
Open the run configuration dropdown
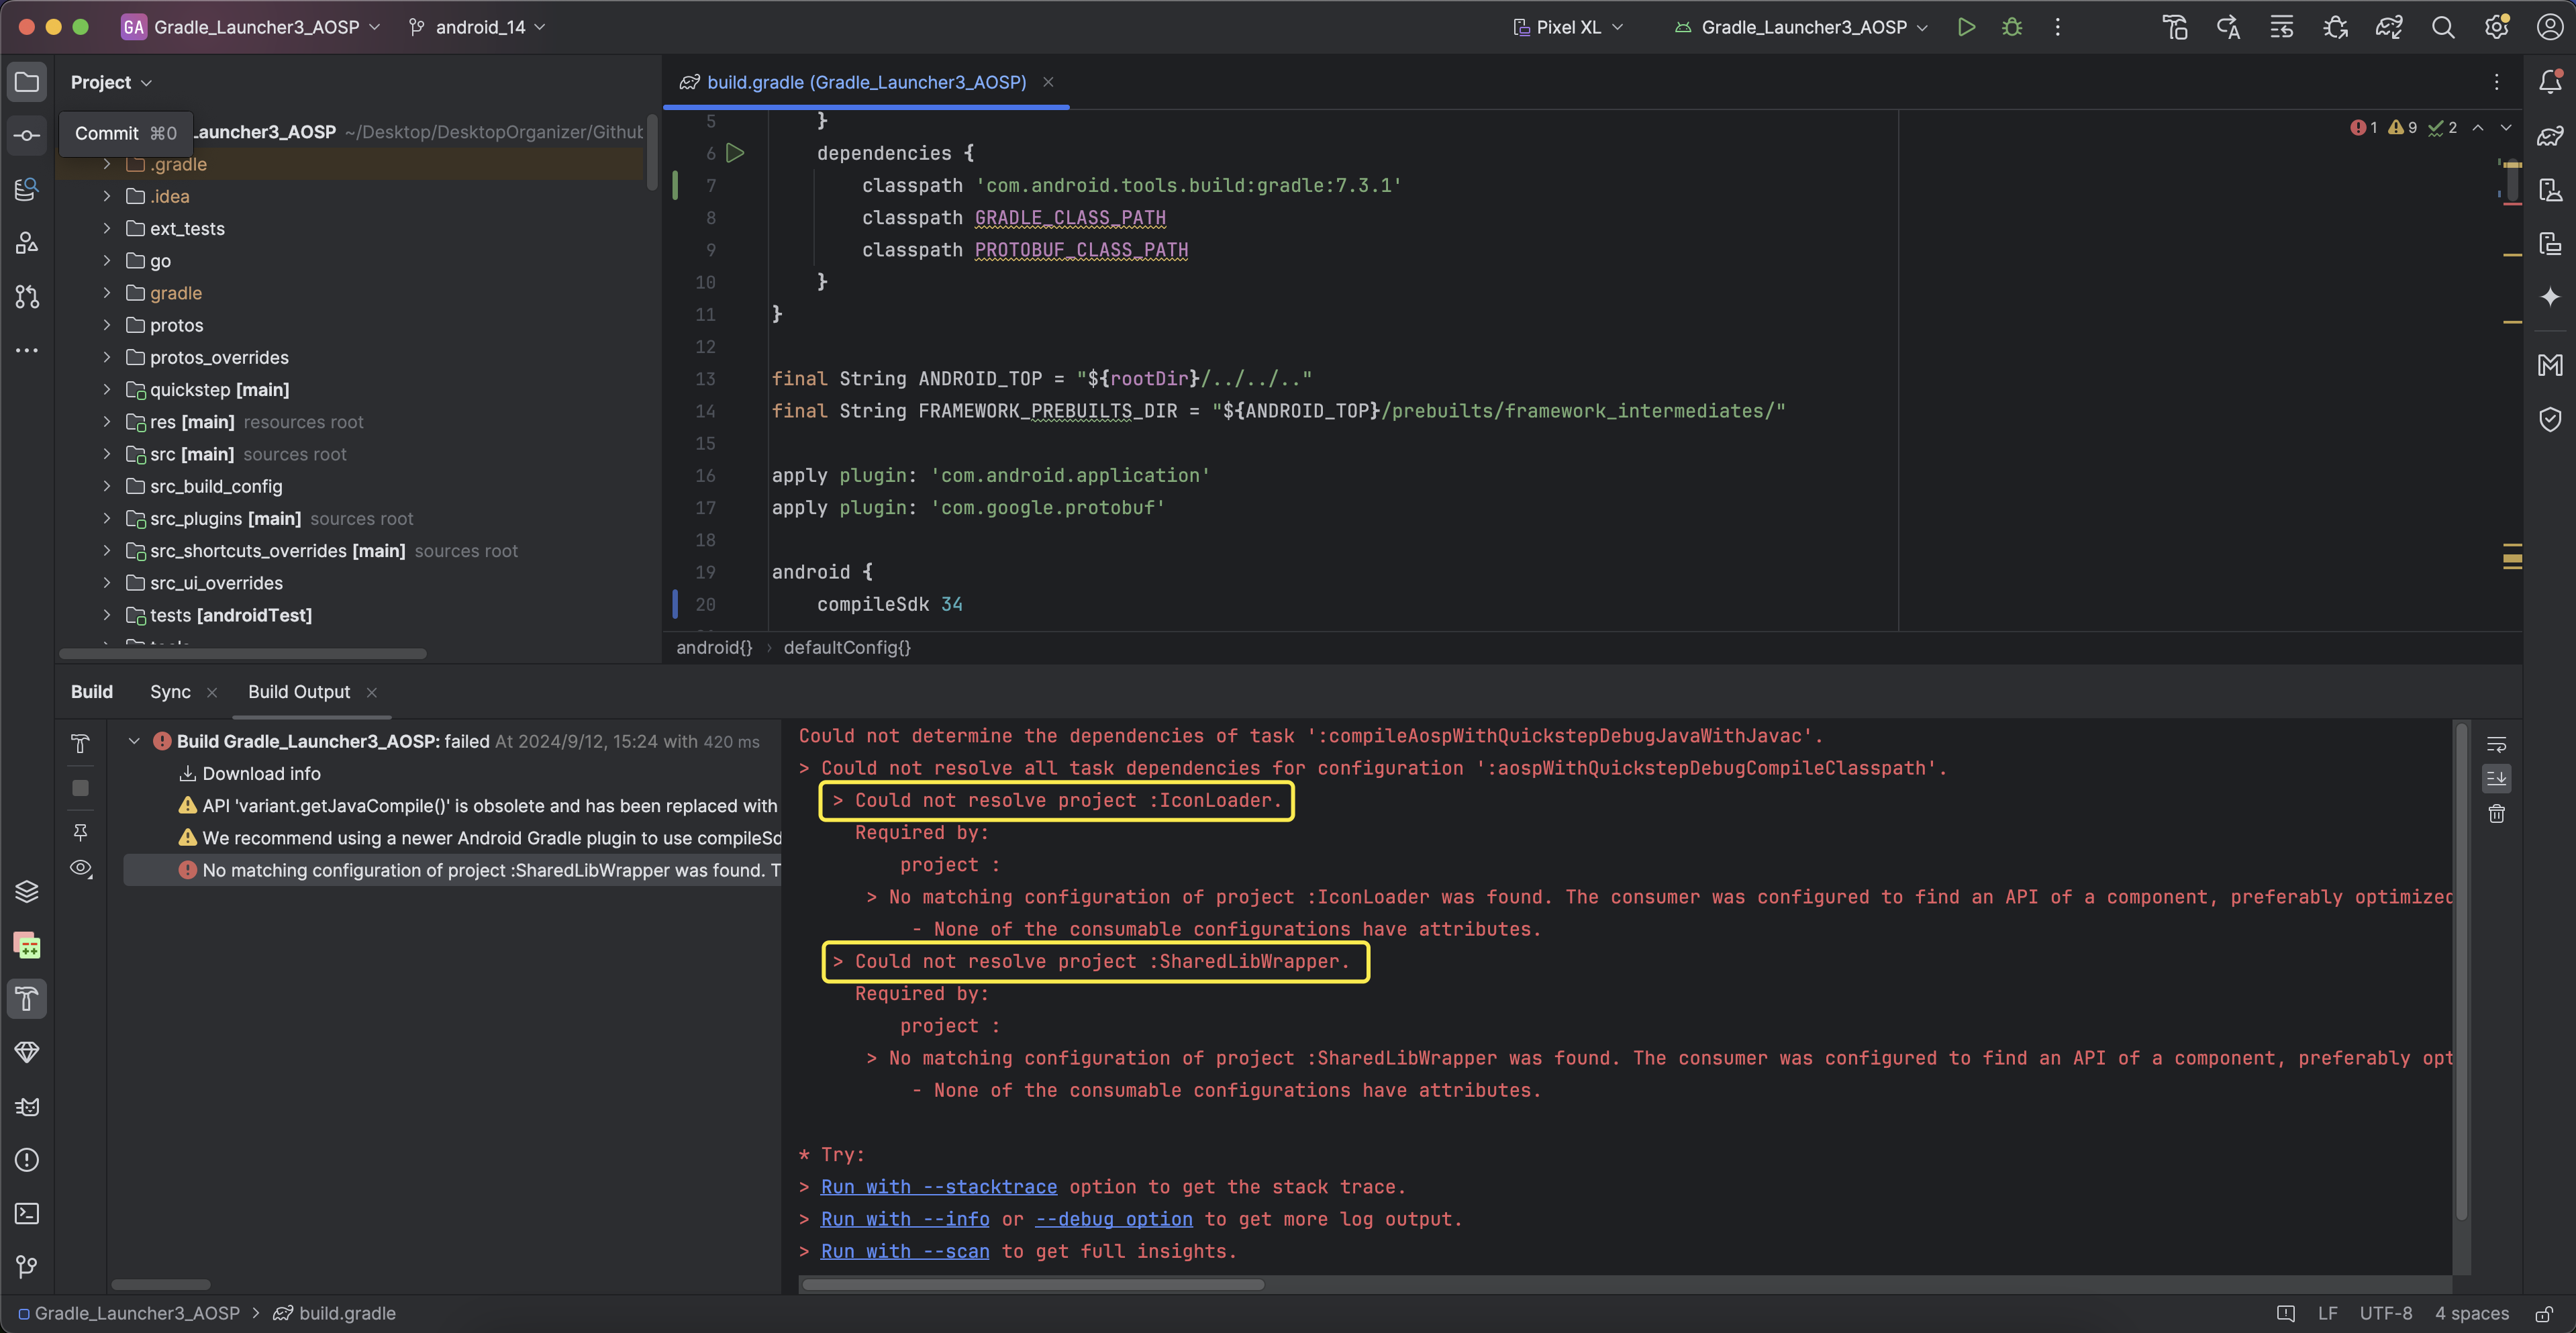coord(1801,27)
